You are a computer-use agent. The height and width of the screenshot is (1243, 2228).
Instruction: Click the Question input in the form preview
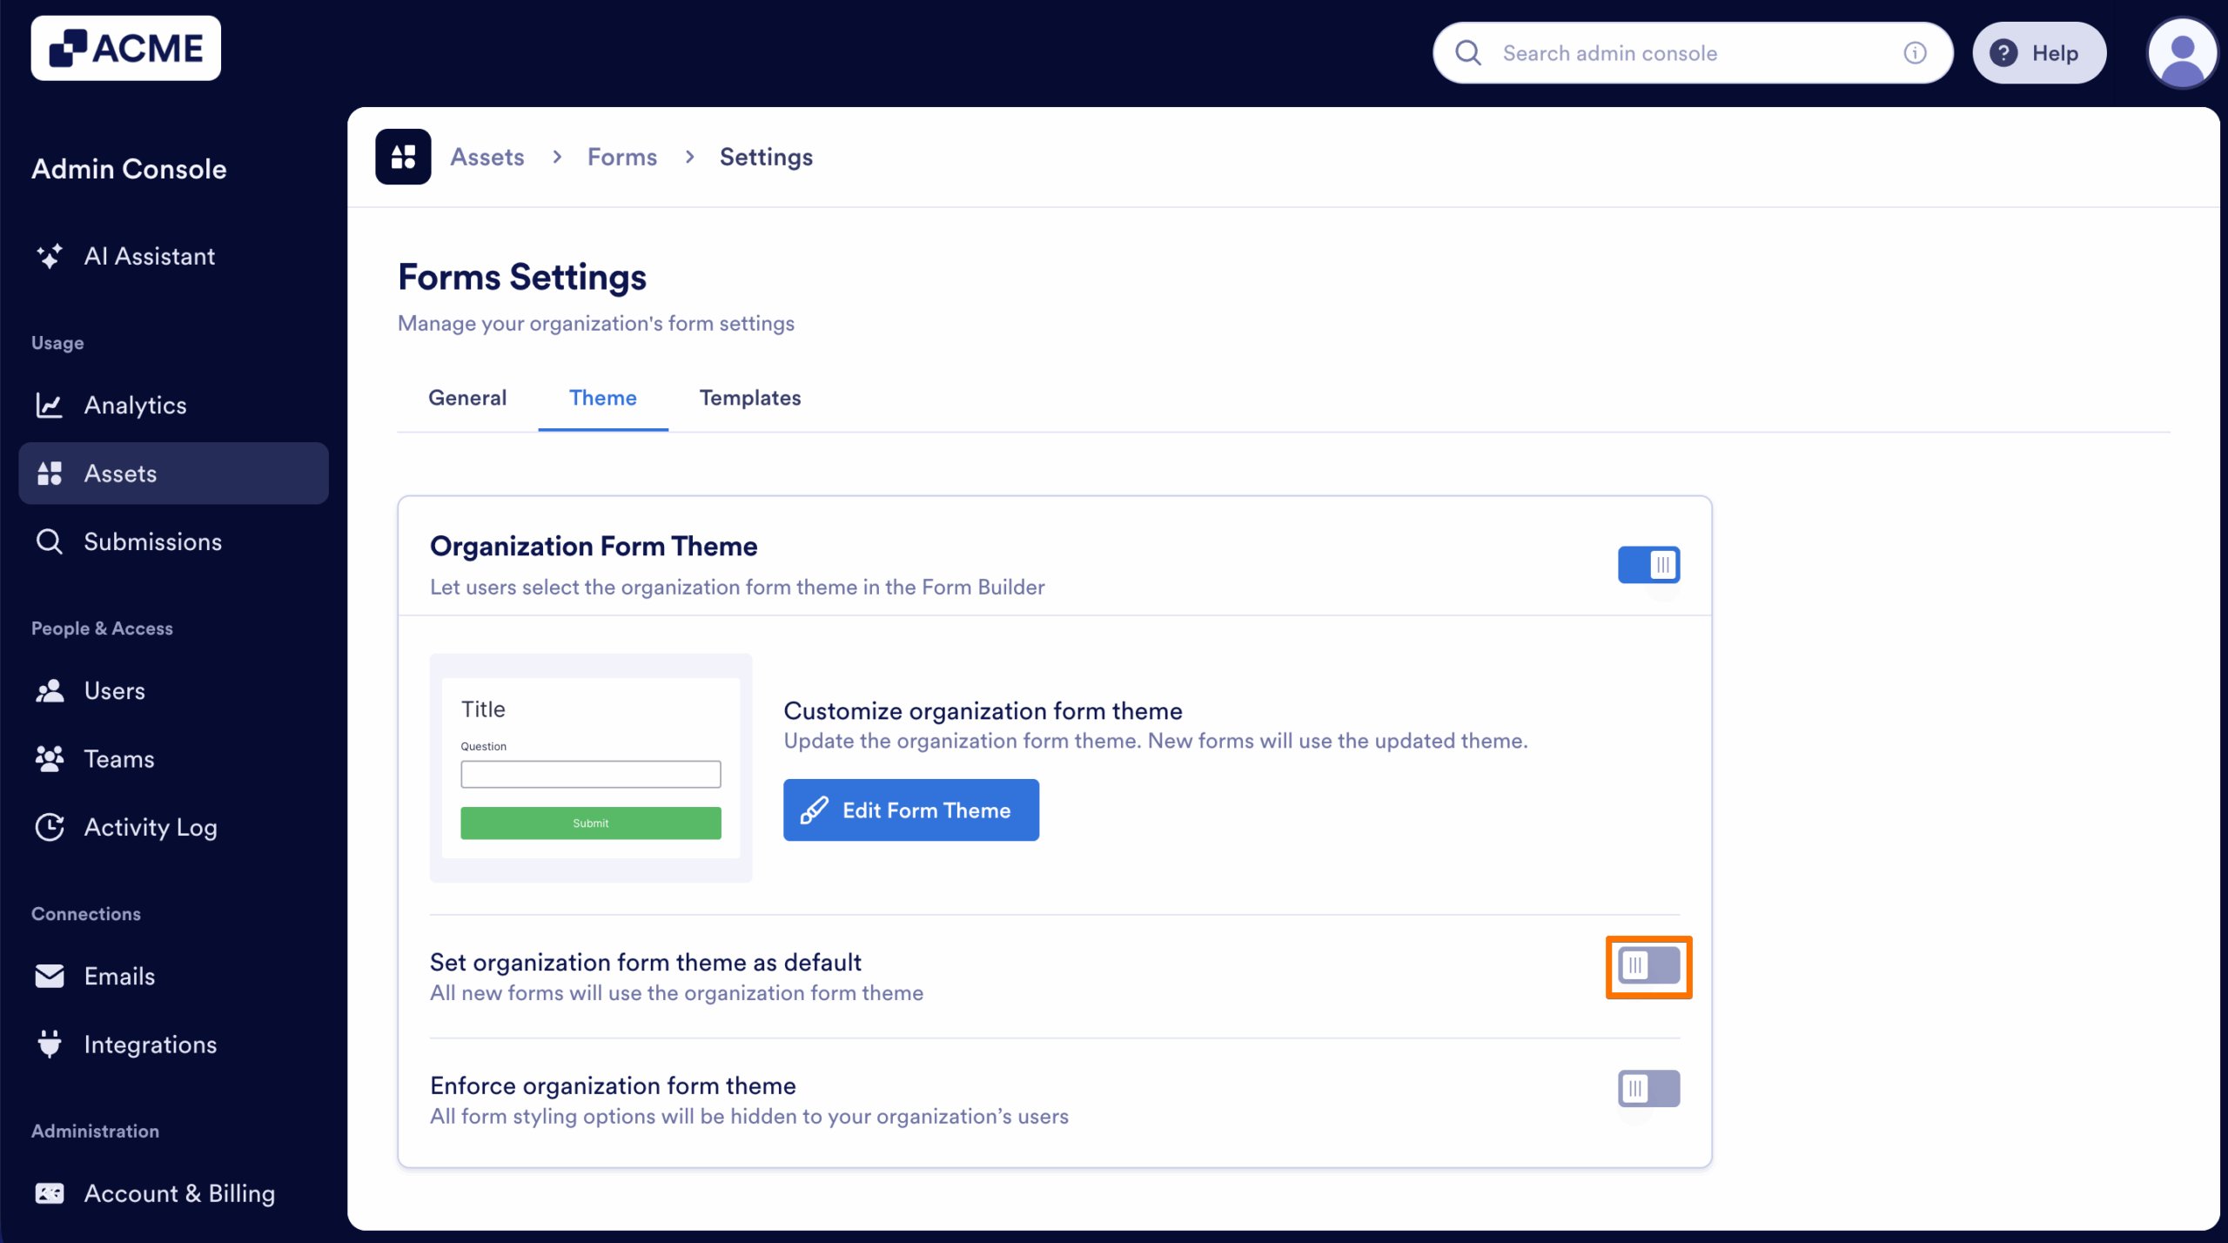click(590, 774)
